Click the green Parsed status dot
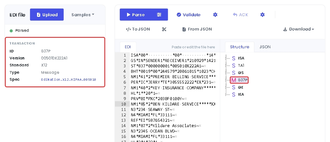330x142 pixels. coord(11,30)
